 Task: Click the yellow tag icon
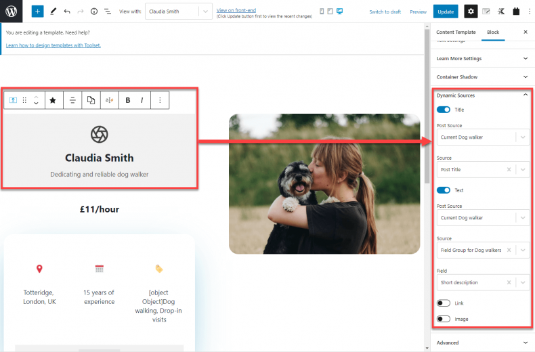159,269
